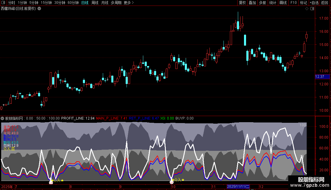Click the 返回 back button
This screenshot has width=331, height=190.
pos(325,3)
